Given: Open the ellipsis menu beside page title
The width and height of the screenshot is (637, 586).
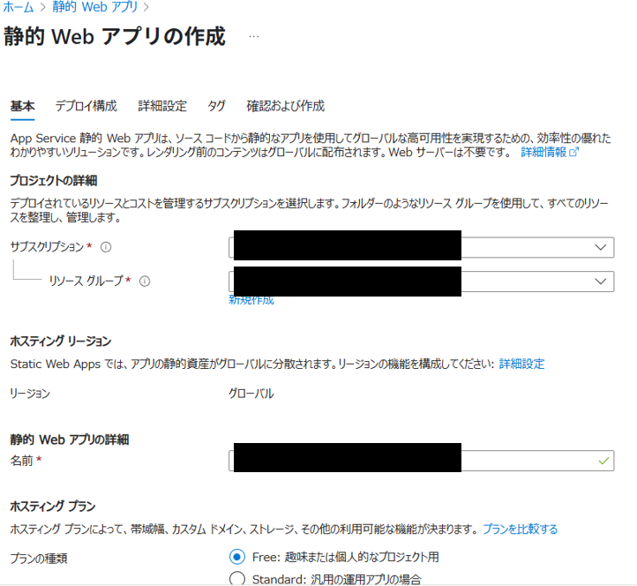Looking at the screenshot, I should click(x=254, y=36).
